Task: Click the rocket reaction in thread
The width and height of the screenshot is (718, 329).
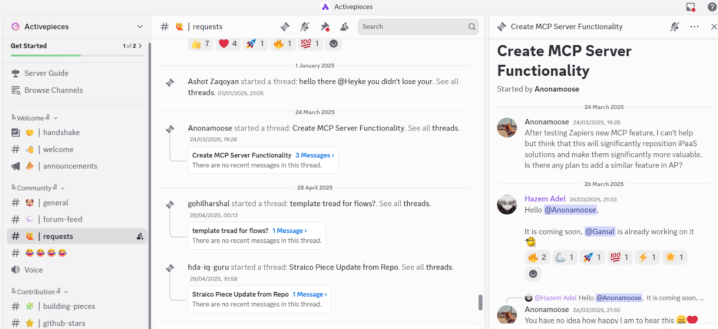Action: pos(592,257)
